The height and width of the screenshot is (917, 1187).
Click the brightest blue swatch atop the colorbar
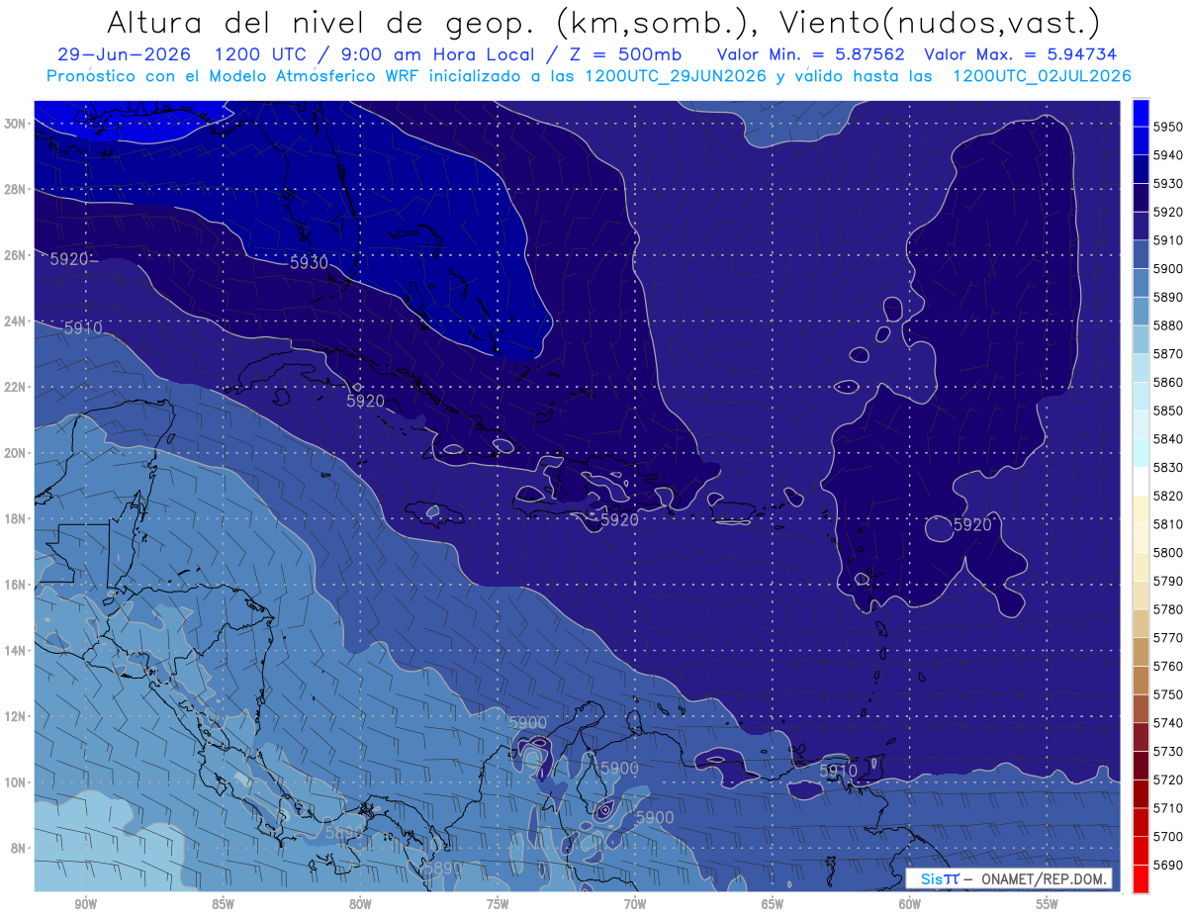tap(1141, 112)
